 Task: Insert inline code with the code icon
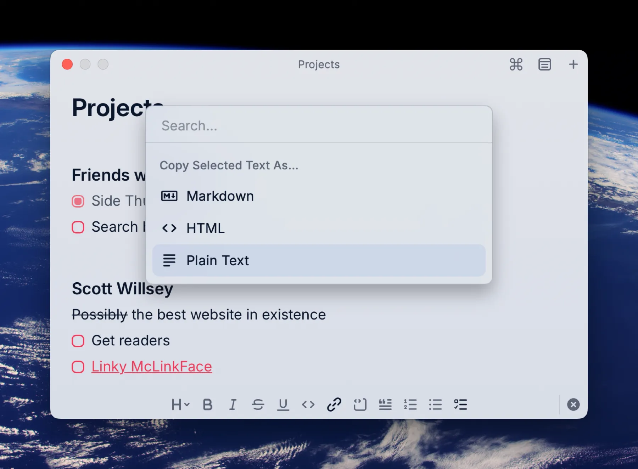tap(308, 404)
